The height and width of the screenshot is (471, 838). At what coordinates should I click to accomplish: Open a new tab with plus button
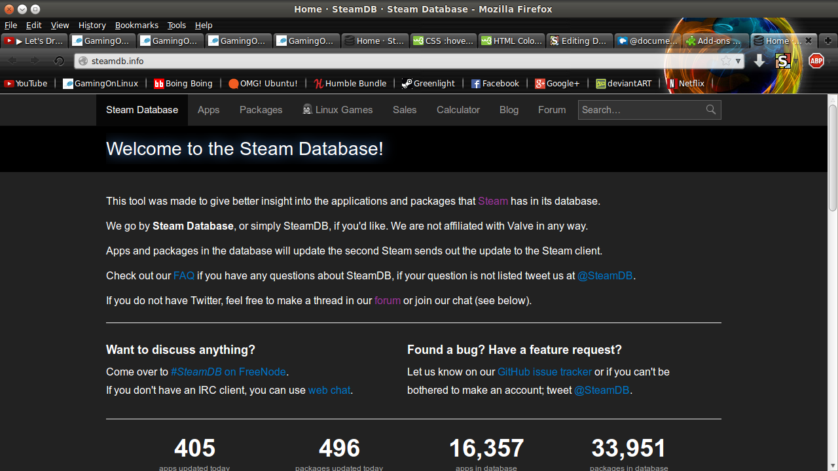pyautogui.click(x=828, y=41)
